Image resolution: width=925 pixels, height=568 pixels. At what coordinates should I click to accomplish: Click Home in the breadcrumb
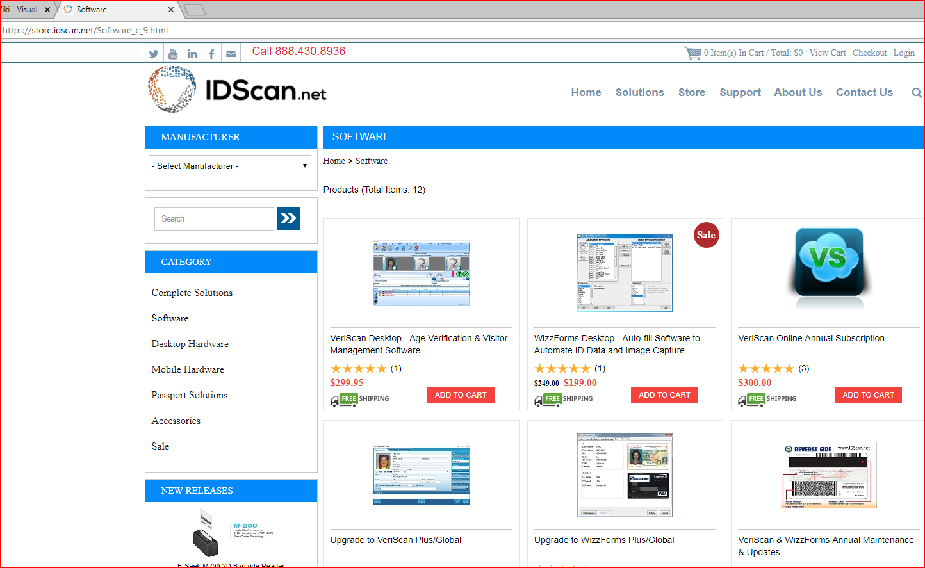334,161
